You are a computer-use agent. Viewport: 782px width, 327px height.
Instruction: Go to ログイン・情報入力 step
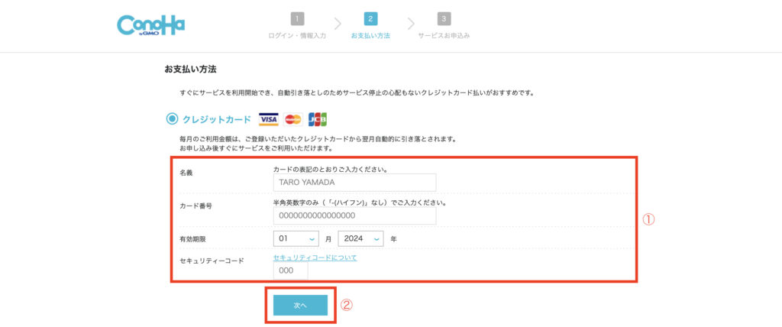pos(297,36)
